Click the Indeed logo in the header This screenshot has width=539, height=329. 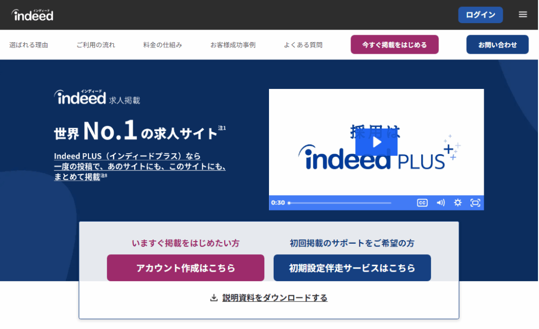pos(33,15)
